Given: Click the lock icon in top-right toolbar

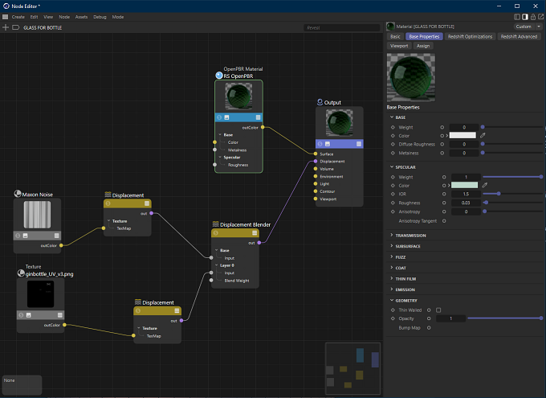Looking at the screenshot, I should (533, 17).
